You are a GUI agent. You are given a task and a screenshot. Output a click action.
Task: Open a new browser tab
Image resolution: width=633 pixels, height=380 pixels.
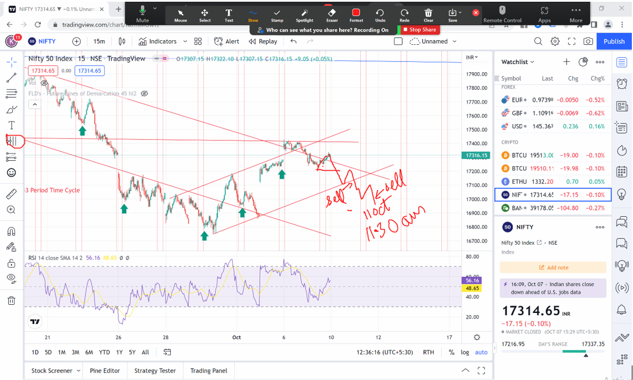(118, 9)
